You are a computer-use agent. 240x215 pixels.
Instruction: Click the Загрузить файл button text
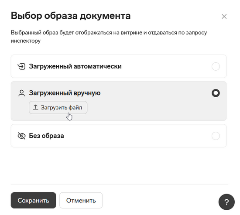(62, 108)
